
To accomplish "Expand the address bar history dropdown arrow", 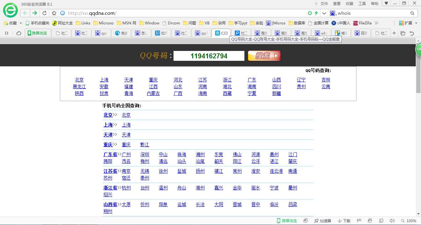I will pos(324,13).
